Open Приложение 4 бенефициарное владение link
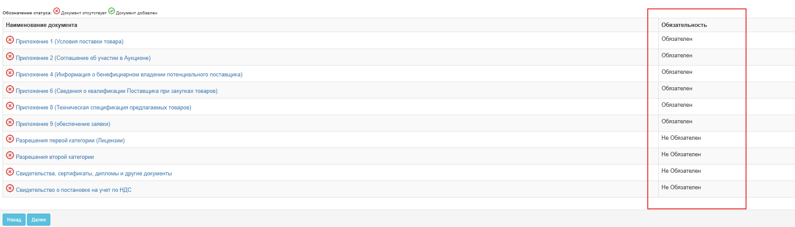The width and height of the screenshot is (795, 227). (129, 75)
